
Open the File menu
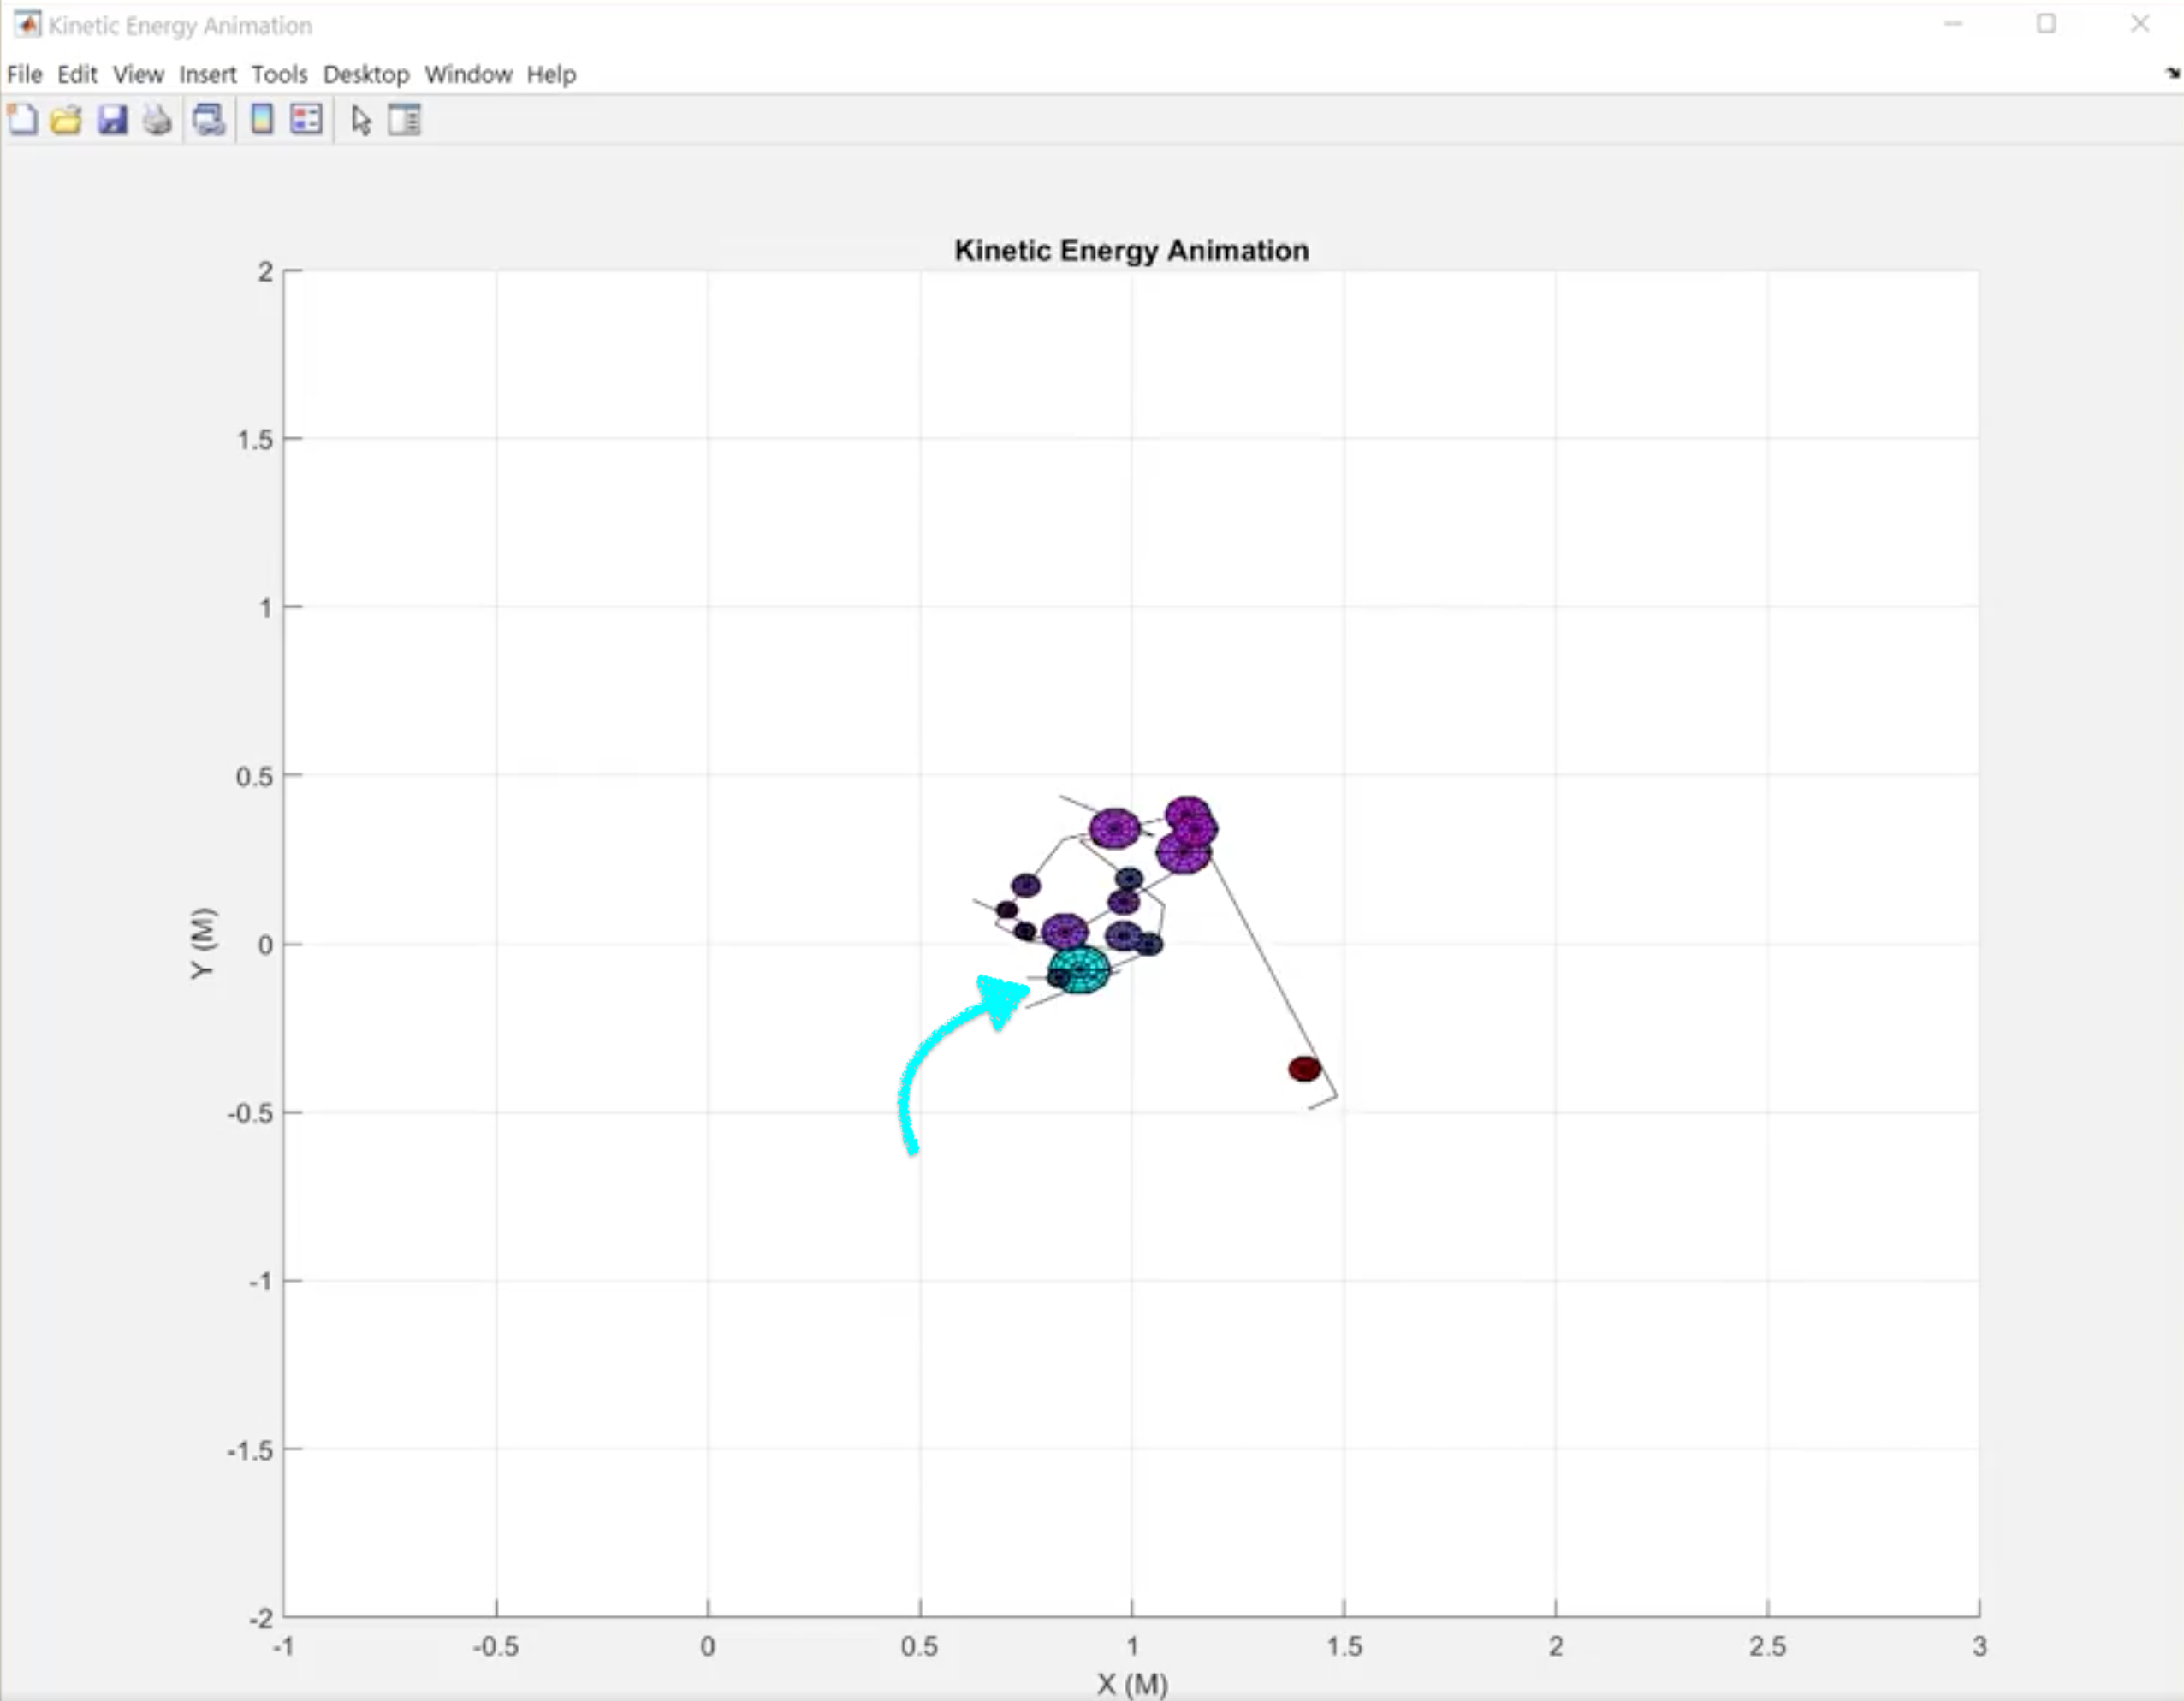pos(24,74)
